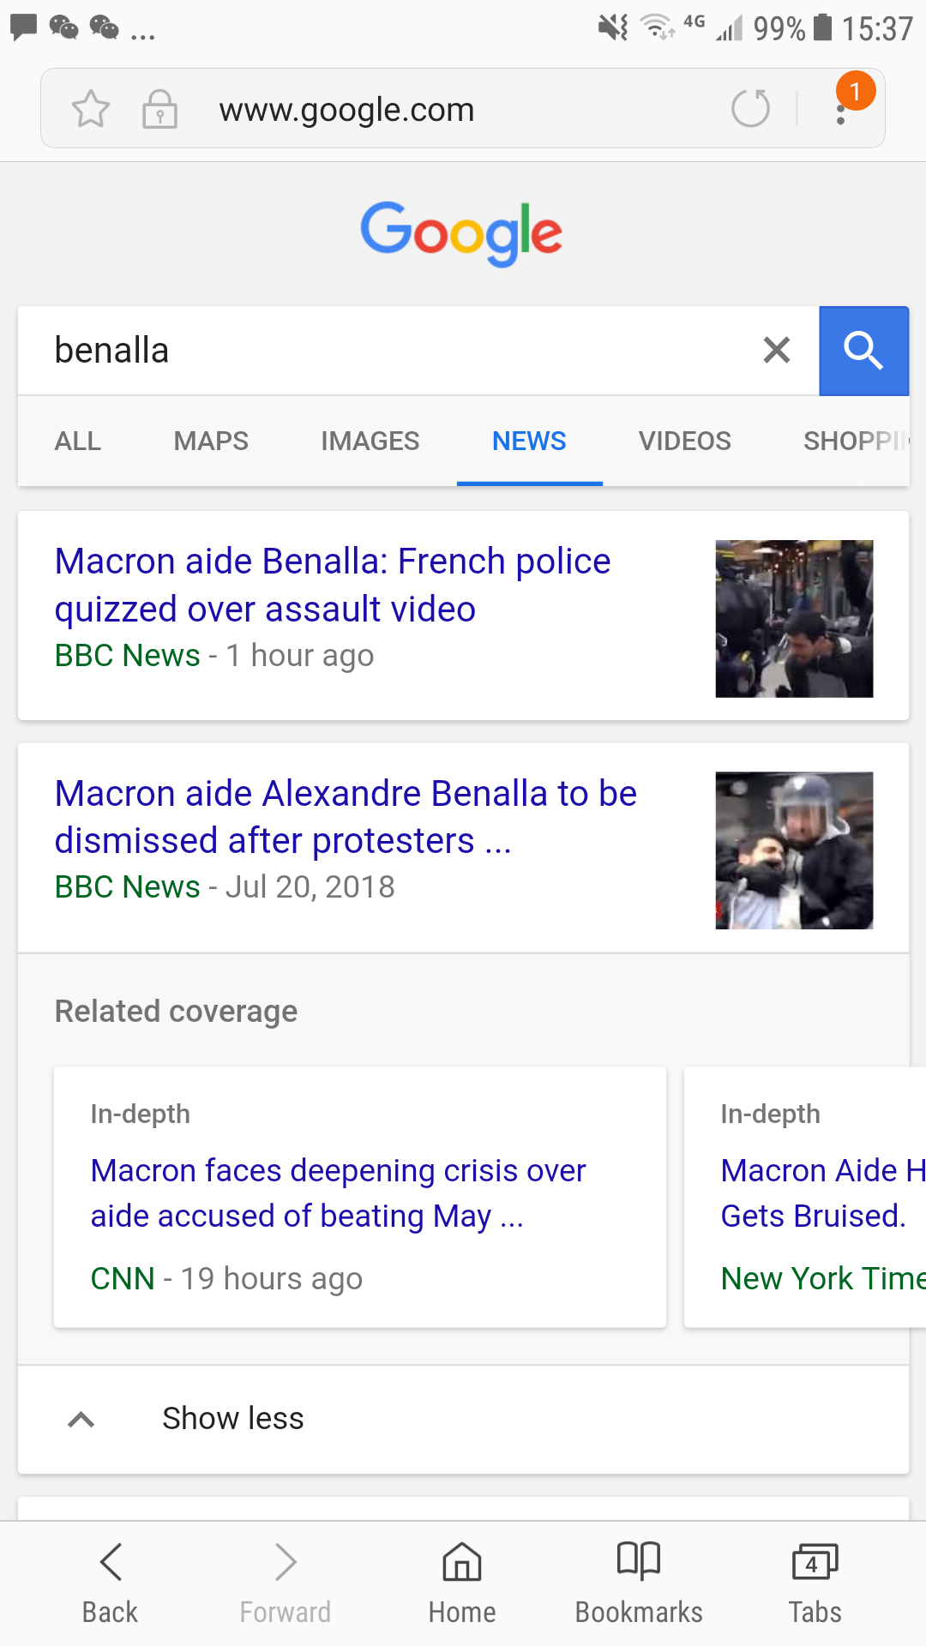Open the browser three-dot menu
Viewport: 926px width, 1646px height.
[x=842, y=109]
